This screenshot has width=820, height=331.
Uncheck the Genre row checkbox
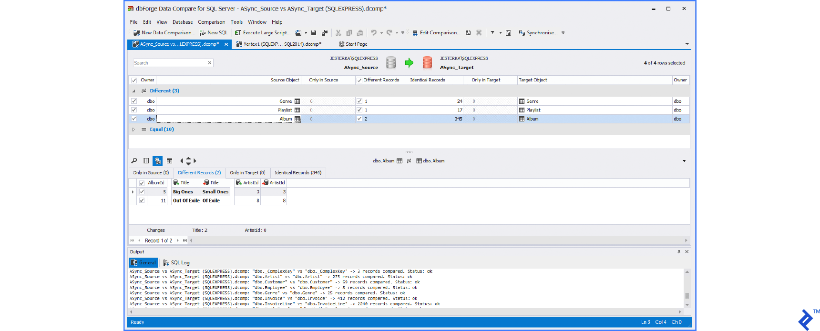[134, 101]
